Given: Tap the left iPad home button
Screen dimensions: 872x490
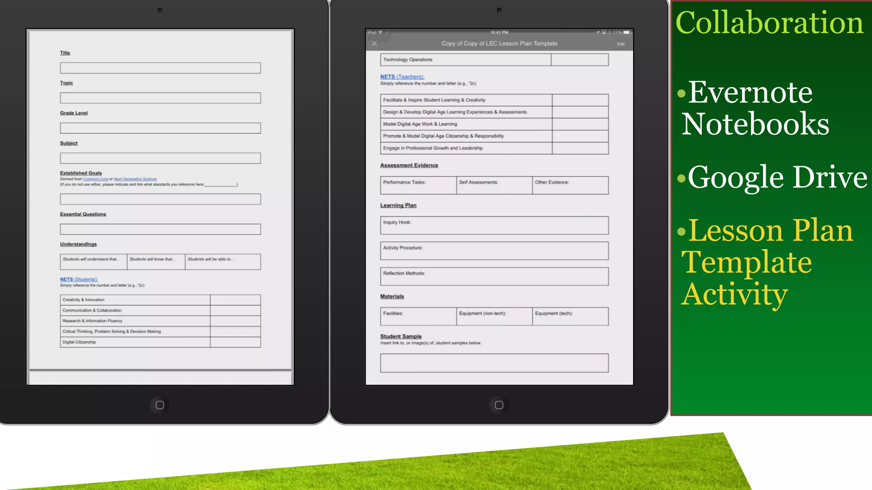Looking at the screenshot, I should [x=160, y=405].
